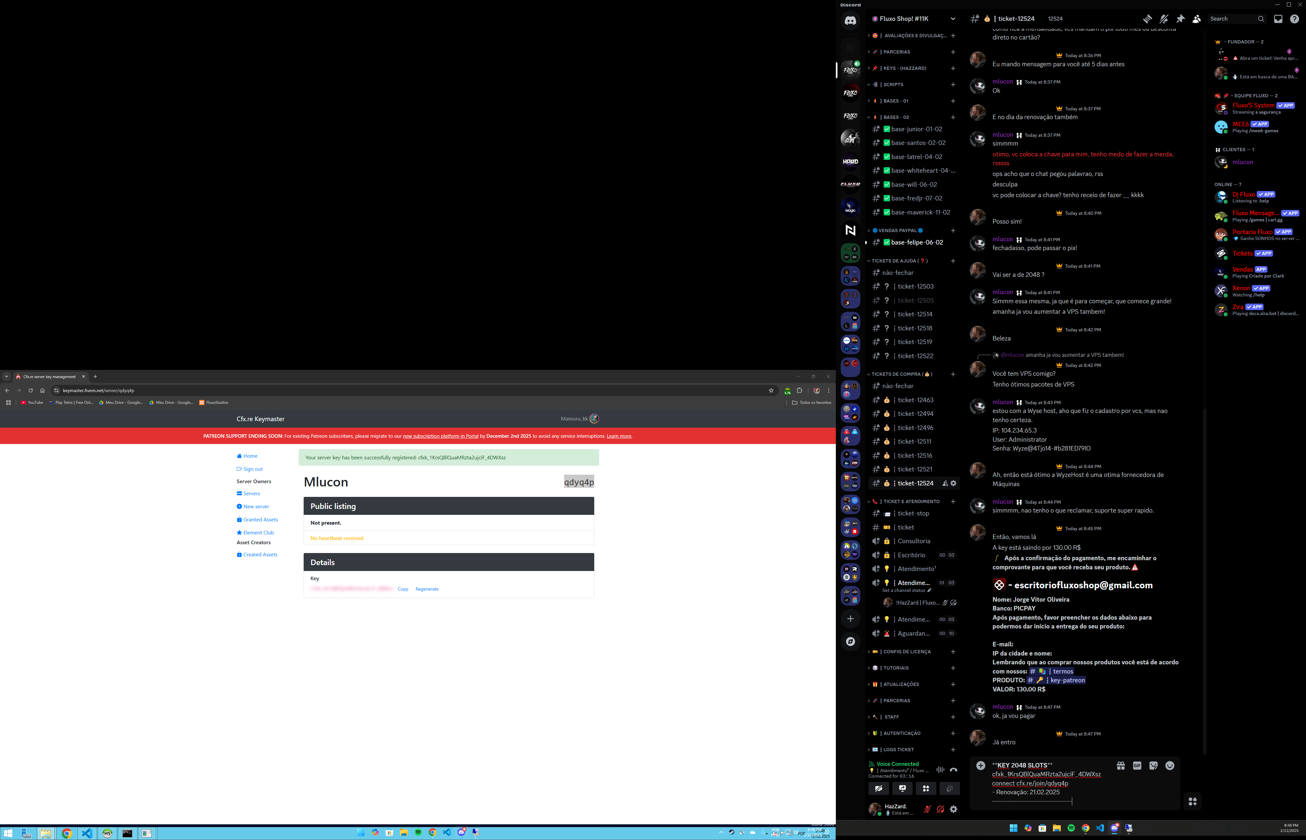This screenshot has width=1306, height=840.
Task: Open the GIF picker in Discord
Action: click(1137, 766)
